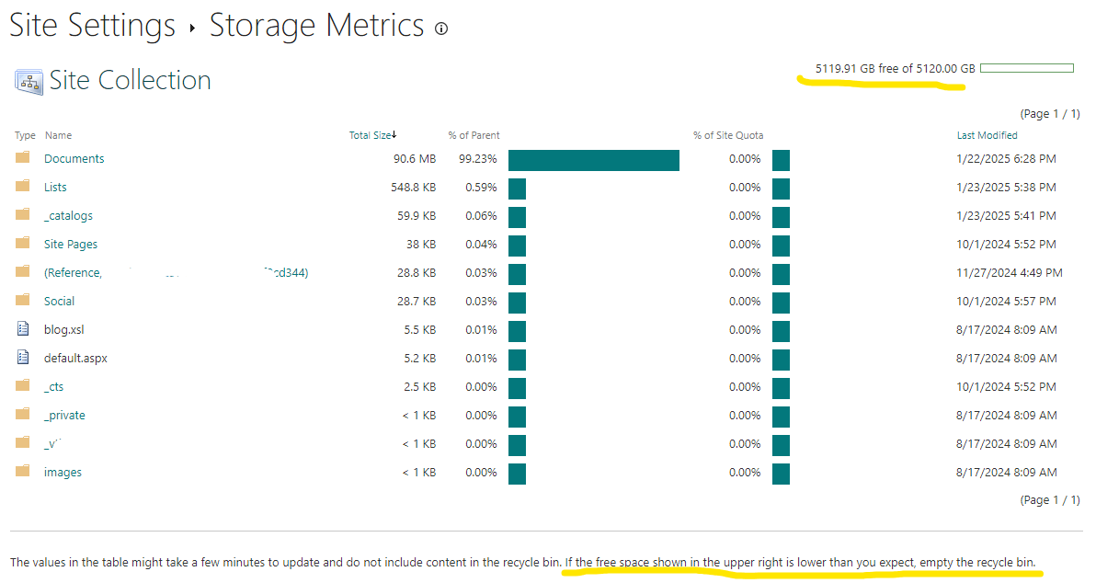
Task: Click the 90.6 MB total size value
Action: point(415,159)
